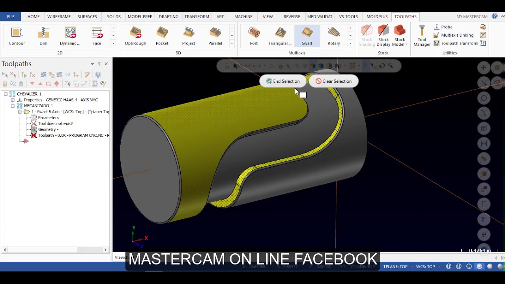Choose the Rotary multiaxis toolpath
The width and height of the screenshot is (505, 284).
coord(334,36)
